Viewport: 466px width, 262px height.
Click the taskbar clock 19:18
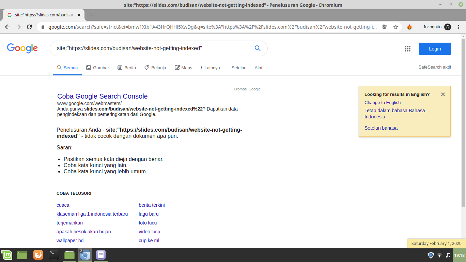coord(459,255)
